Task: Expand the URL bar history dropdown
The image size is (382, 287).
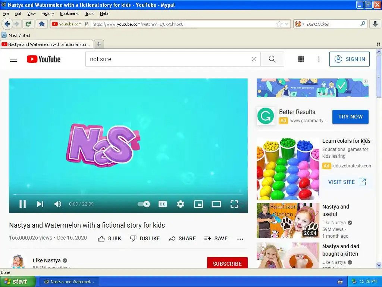Action: tap(287, 24)
